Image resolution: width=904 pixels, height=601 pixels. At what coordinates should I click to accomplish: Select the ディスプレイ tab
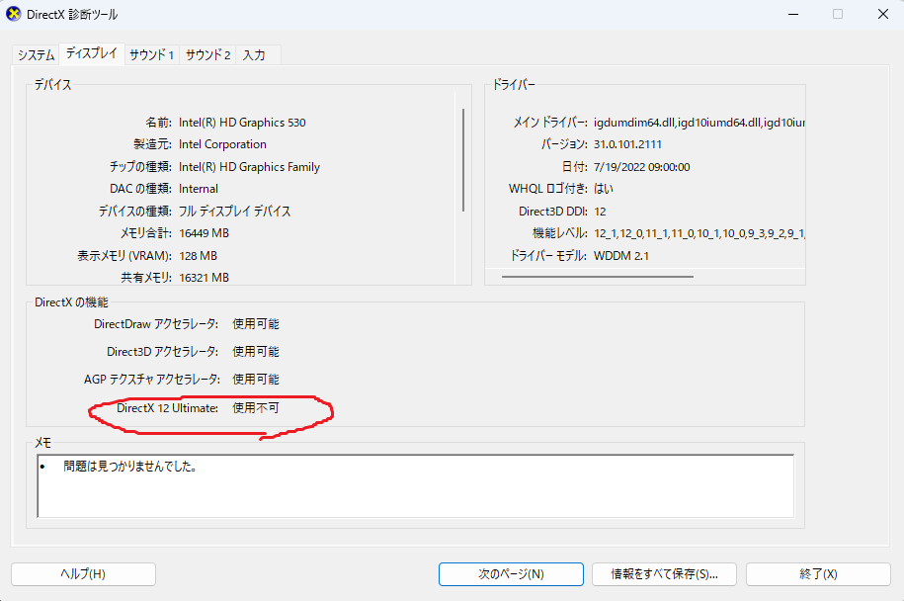coord(91,53)
